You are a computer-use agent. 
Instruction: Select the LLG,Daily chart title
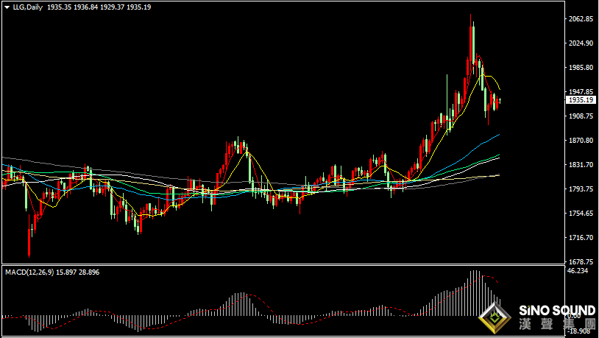click(27, 7)
